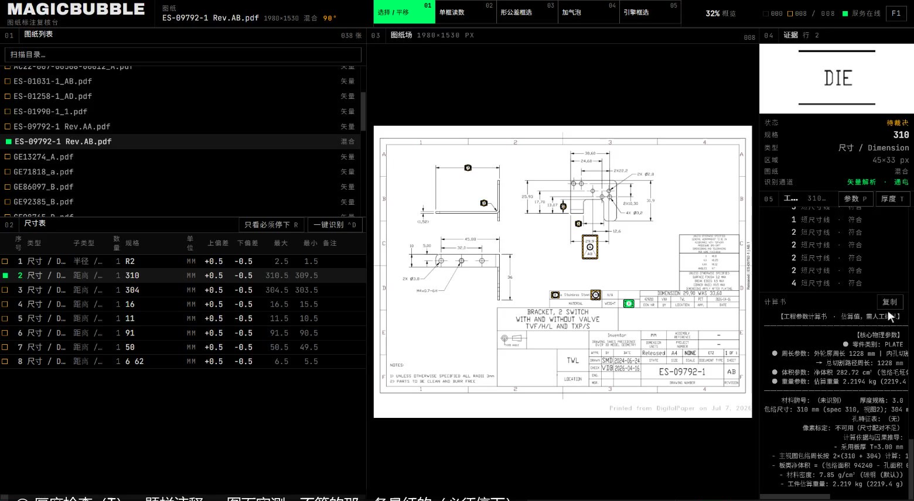Open the DIE evidence thumbnail

point(837,78)
